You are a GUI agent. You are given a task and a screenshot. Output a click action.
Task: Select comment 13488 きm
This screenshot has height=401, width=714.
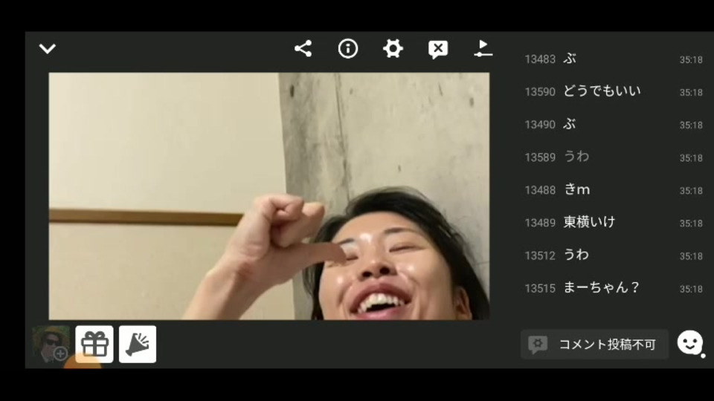point(614,190)
